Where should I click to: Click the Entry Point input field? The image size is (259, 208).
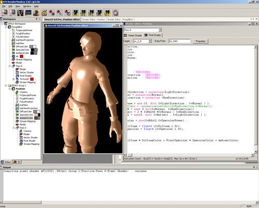point(180,41)
